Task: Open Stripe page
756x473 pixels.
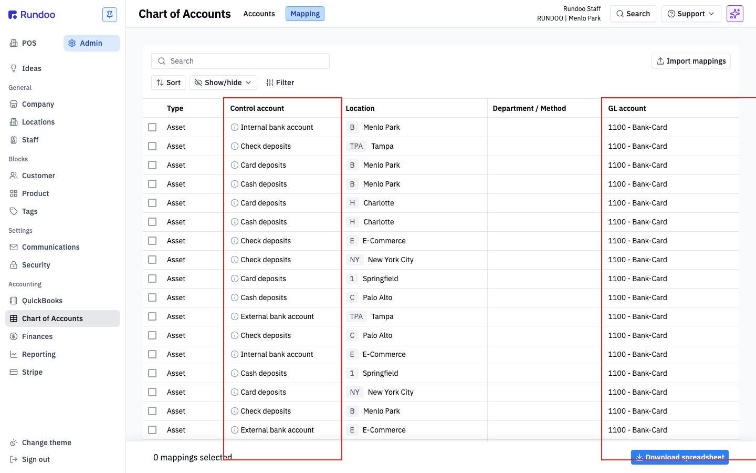Action: tap(62, 372)
